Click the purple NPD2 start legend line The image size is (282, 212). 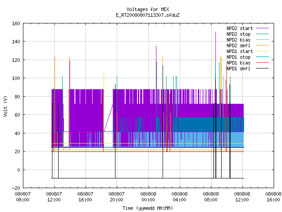[263, 28]
